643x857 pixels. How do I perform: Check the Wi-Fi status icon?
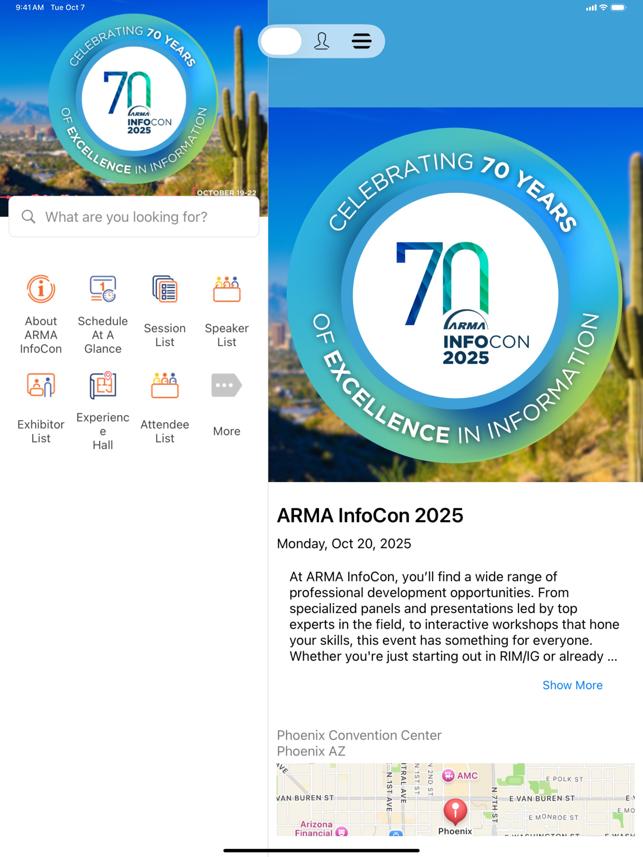603,7
